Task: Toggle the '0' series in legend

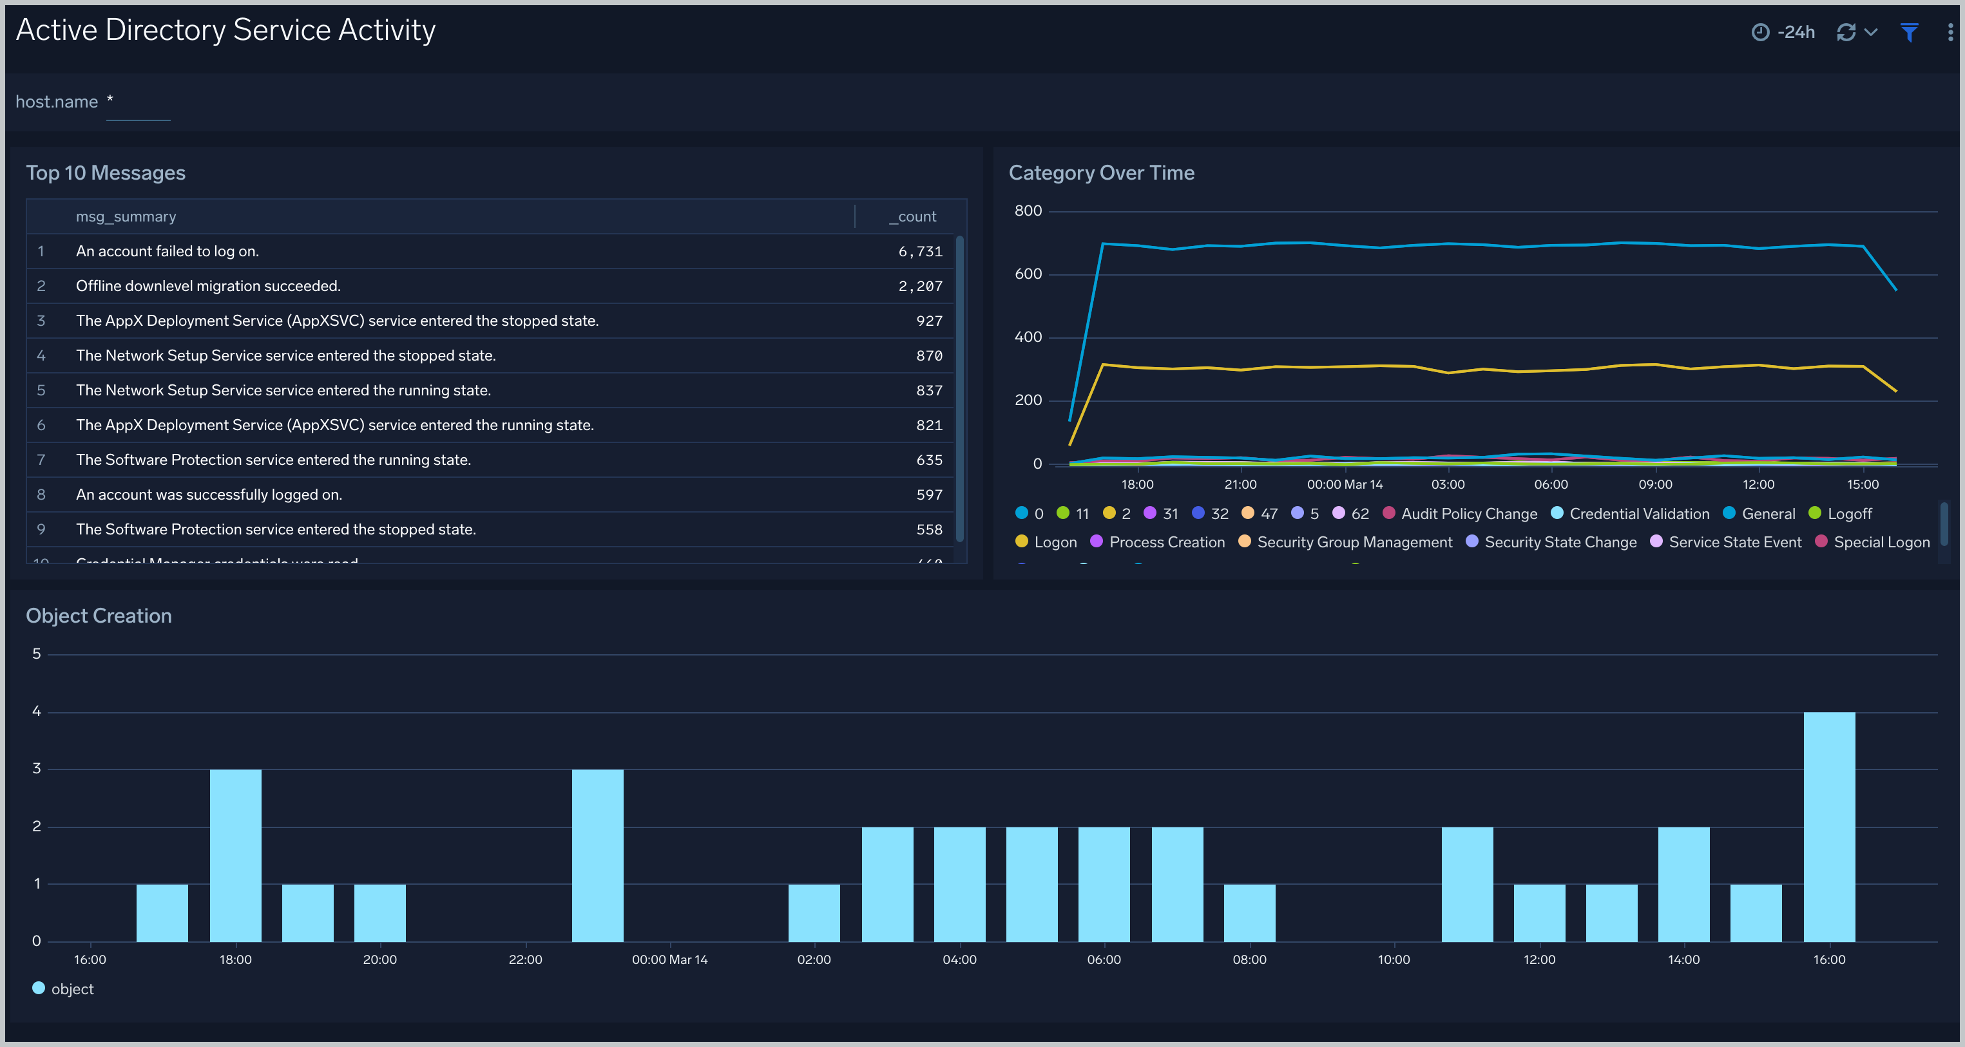Action: point(1029,513)
